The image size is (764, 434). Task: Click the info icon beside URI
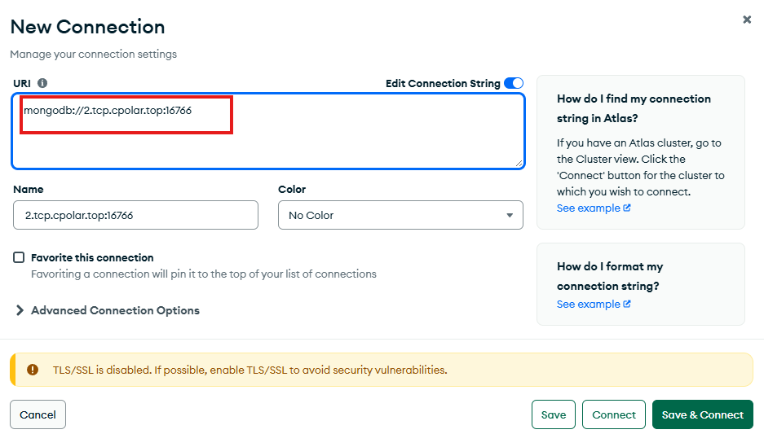tap(42, 83)
